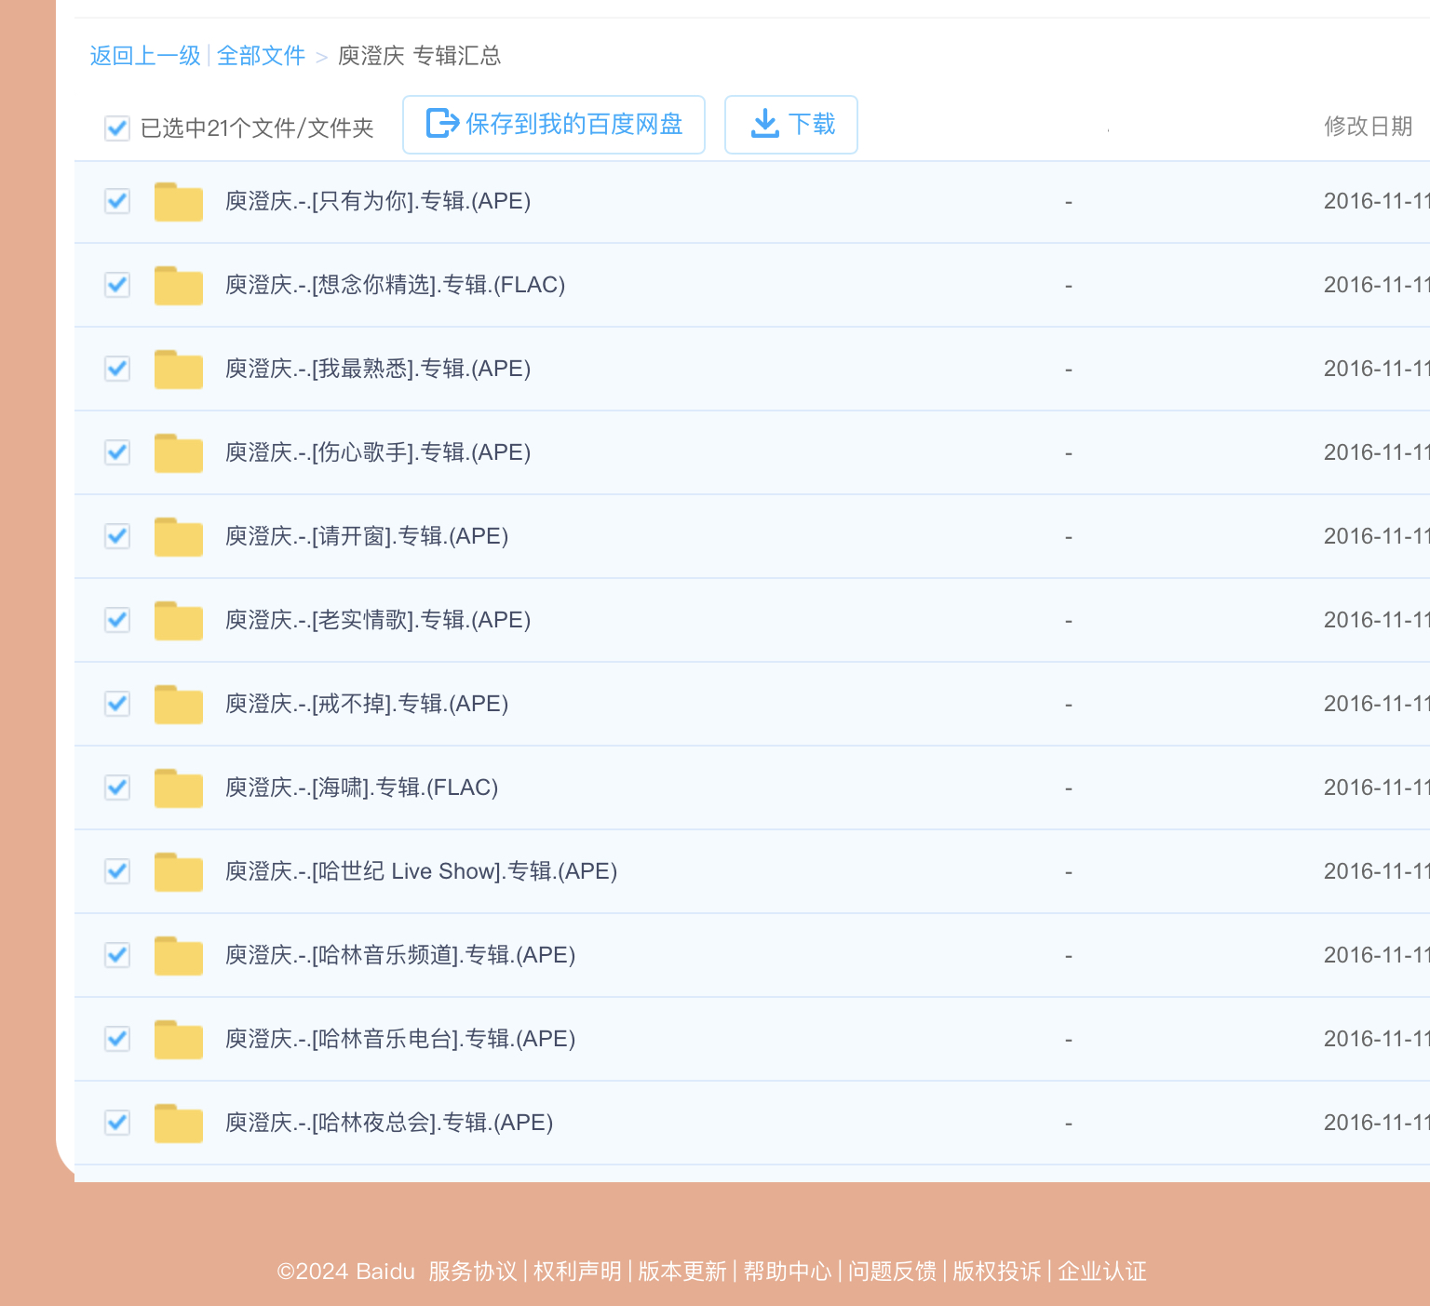
Task: Open 庾澄庆.-.[老实情歌].专辑.(APE) folder name
Action: coord(378,620)
